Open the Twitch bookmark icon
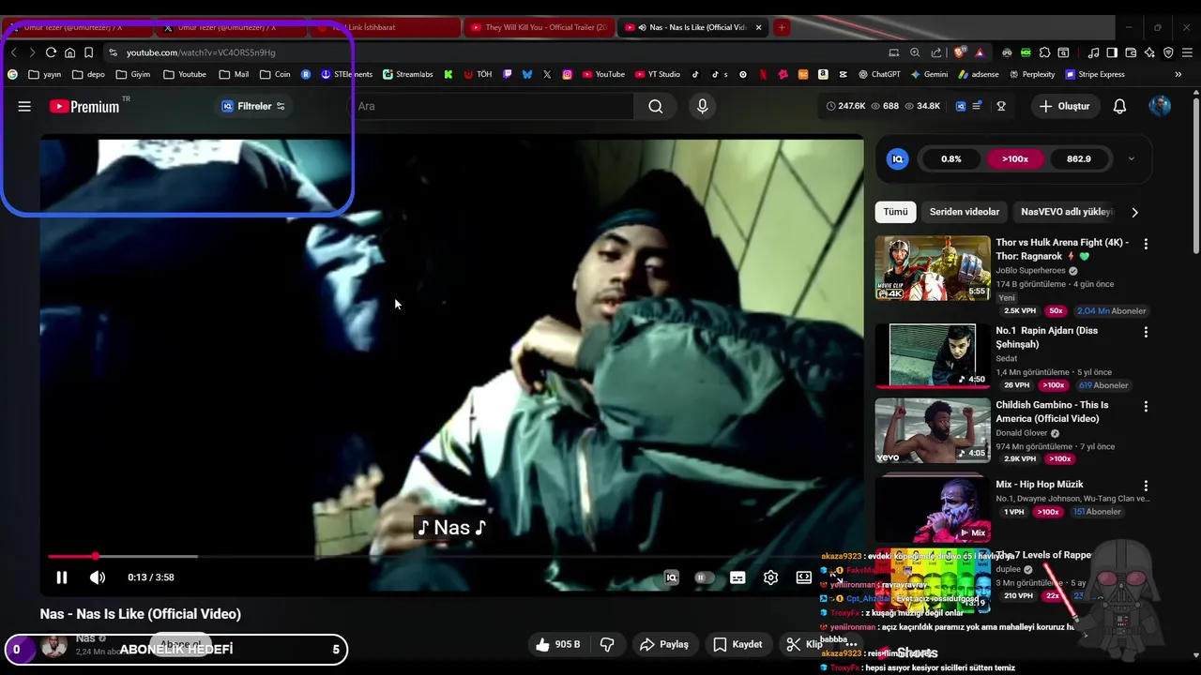The width and height of the screenshot is (1201, 675). point(508,74)
